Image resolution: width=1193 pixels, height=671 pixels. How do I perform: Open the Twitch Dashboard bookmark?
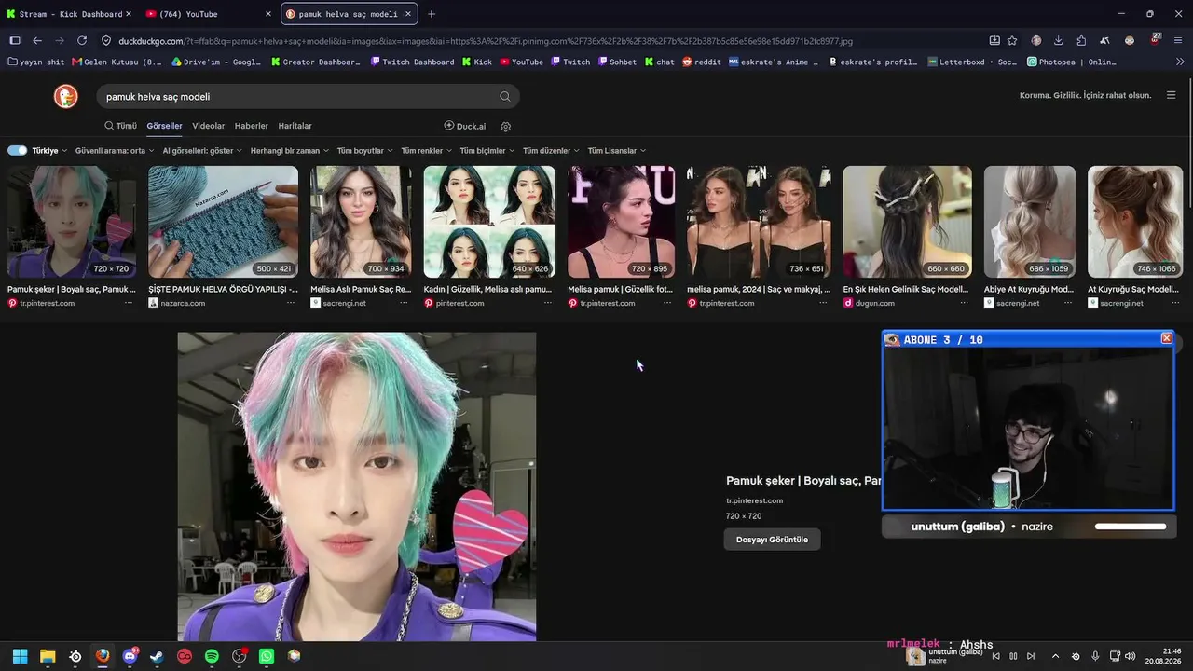(412, 62)
